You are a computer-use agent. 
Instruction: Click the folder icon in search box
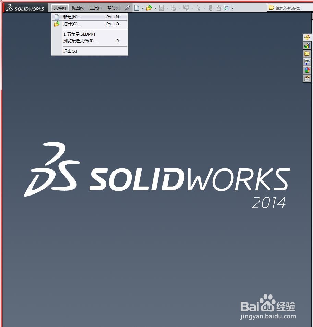point(271,8)
